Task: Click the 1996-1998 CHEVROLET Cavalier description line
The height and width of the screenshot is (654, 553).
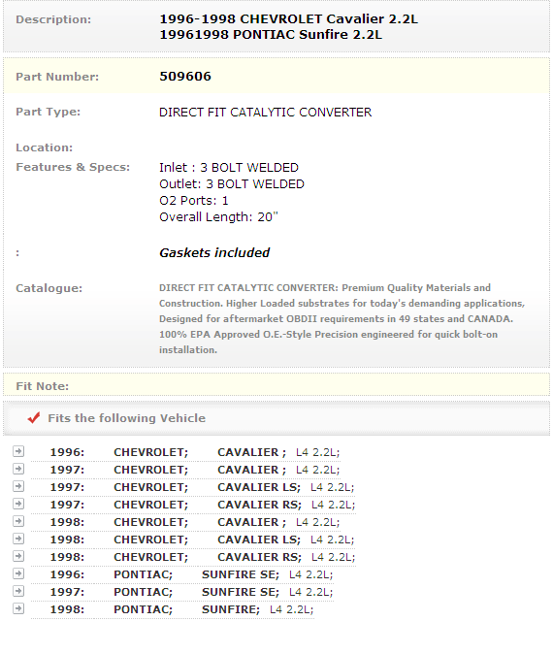Action: [288, 19]
